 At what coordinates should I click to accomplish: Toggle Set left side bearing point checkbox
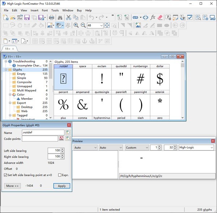[5, 175]
